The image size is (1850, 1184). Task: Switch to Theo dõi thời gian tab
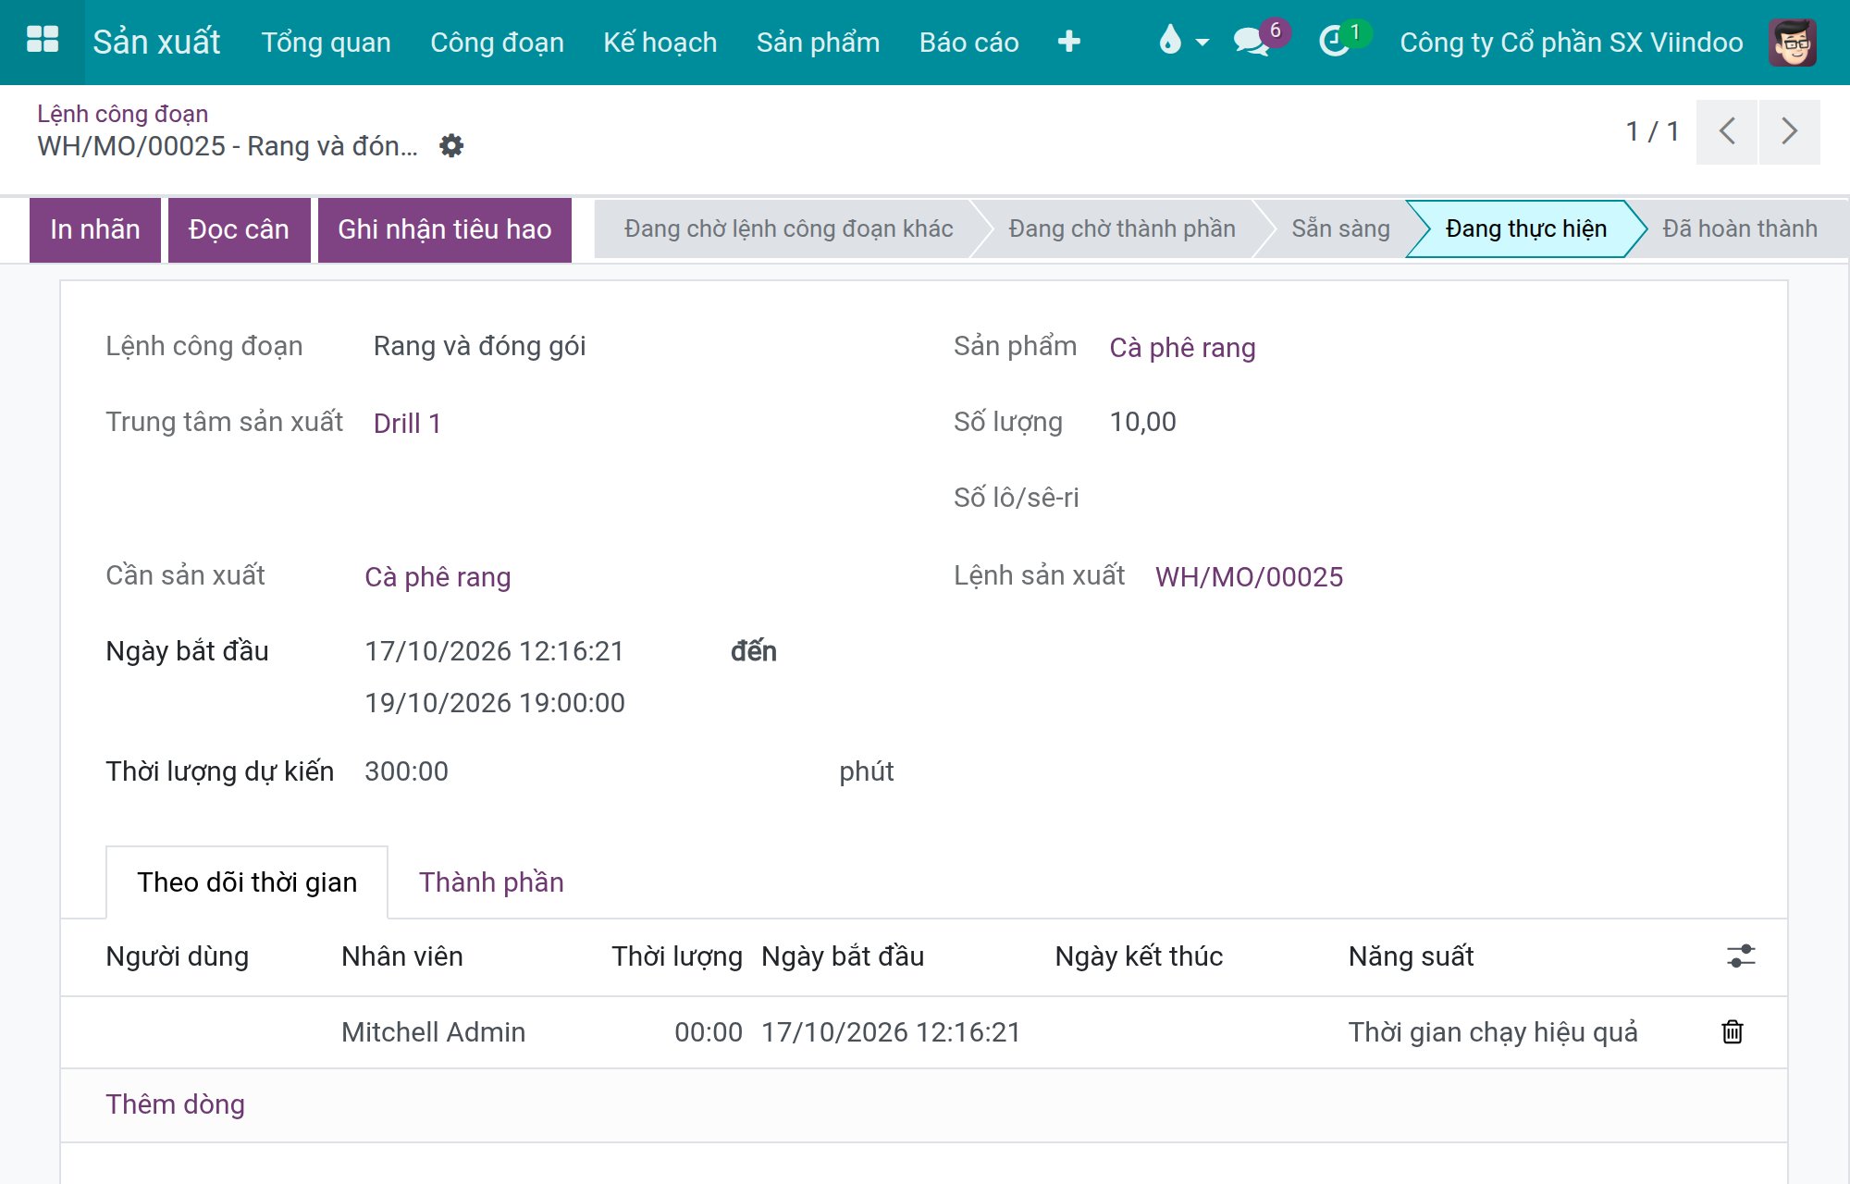(x=247, y=882)
